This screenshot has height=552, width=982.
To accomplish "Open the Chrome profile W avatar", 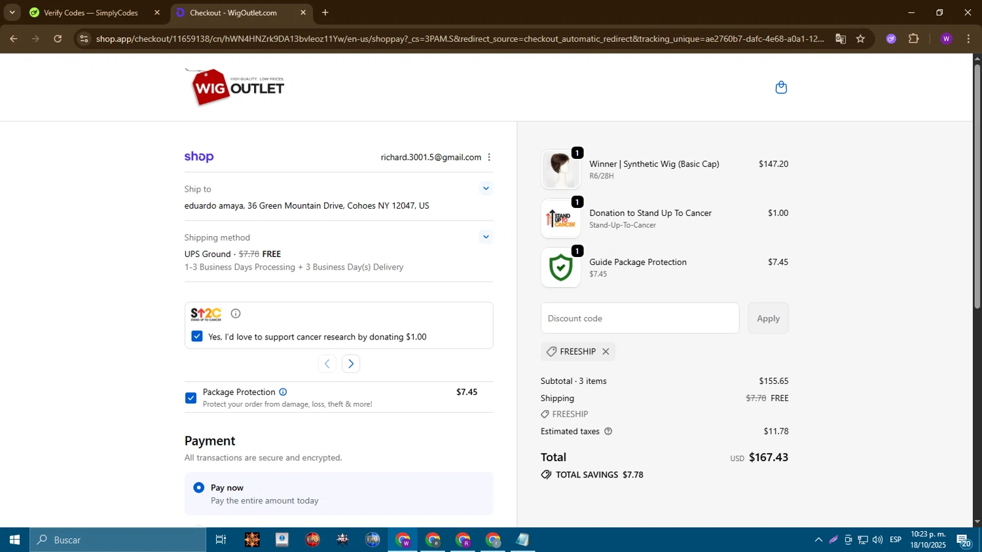I will point(946,39).
